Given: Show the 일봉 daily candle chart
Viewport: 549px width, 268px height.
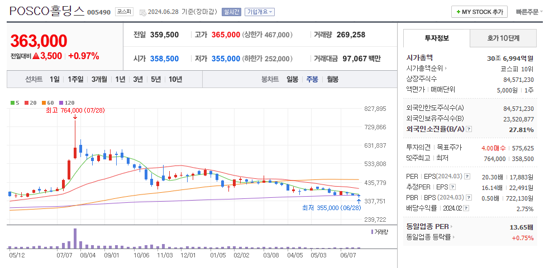Looking at the screenshot, I should click(x=292, y=79).
